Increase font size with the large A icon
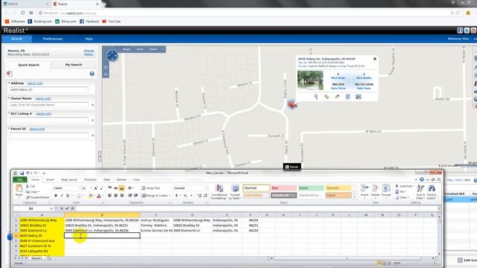This screenshot has width=477, height=268. pos(96,188)
